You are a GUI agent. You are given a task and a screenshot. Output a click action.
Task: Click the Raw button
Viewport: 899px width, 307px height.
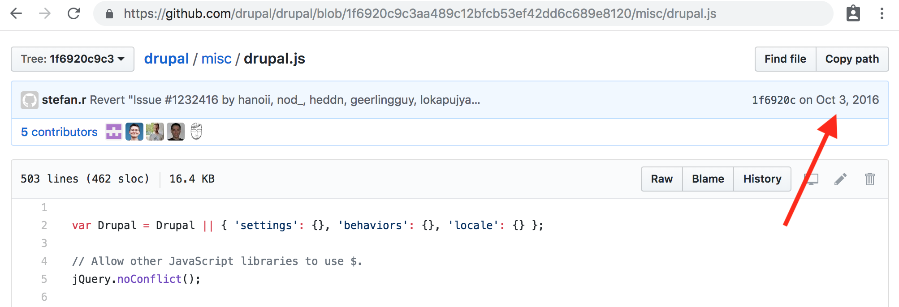pos(661,179)
